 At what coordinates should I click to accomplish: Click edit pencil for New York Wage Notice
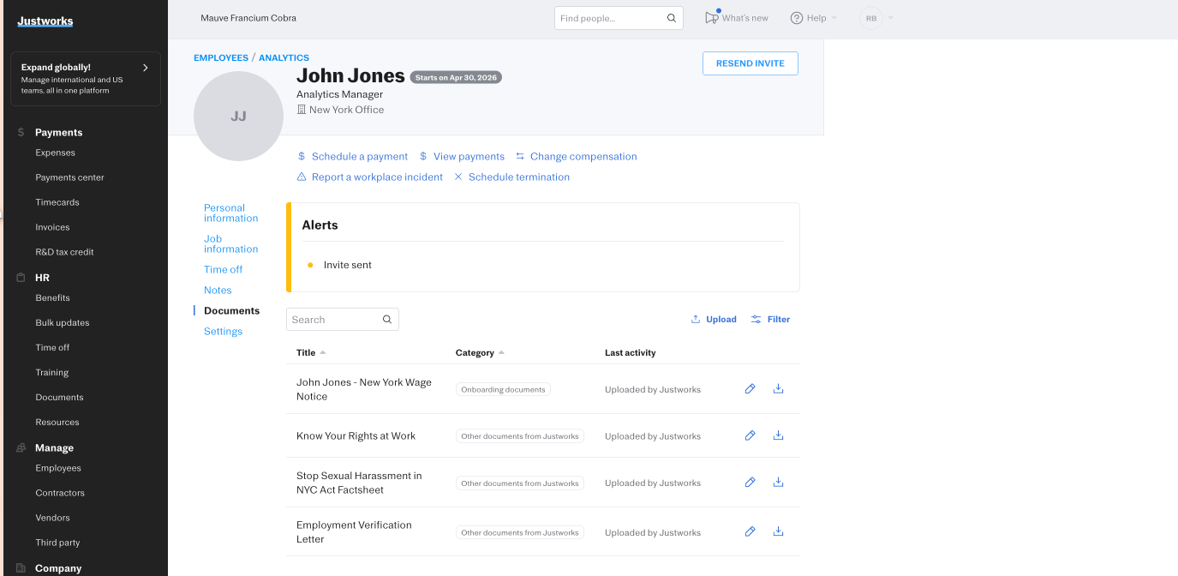[750, 389]
